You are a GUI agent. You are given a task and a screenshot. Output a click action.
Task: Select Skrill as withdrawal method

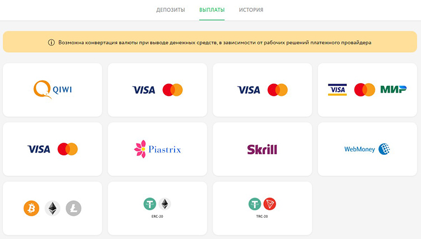click(262, 149)
